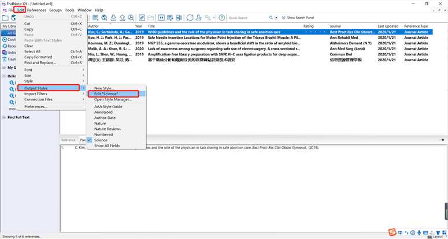This screenshot has width=448, height=239.
Task: Select the Kounnas, M. Z. reference row
Action: pos(260,43)
